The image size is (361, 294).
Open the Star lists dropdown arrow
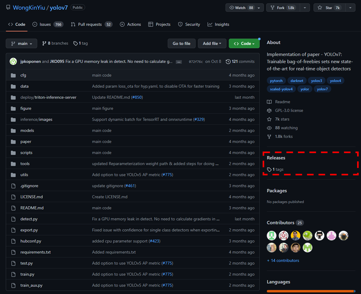point(350,8)
